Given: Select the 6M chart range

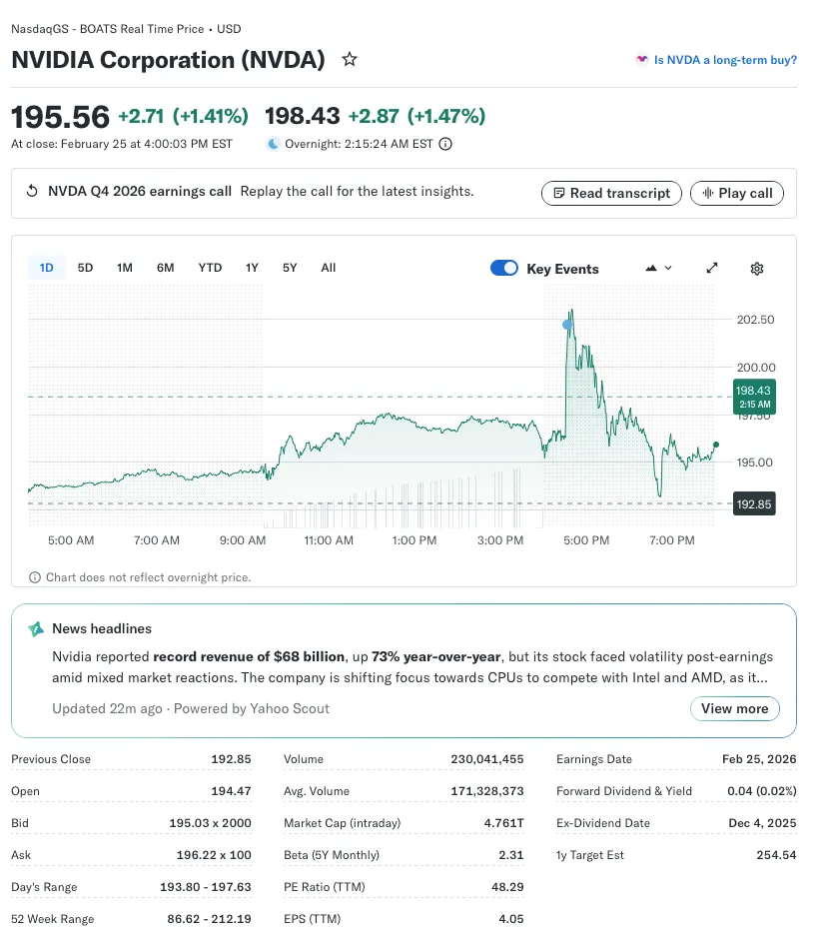Looking at the screenshot, I should pos(165,268).
